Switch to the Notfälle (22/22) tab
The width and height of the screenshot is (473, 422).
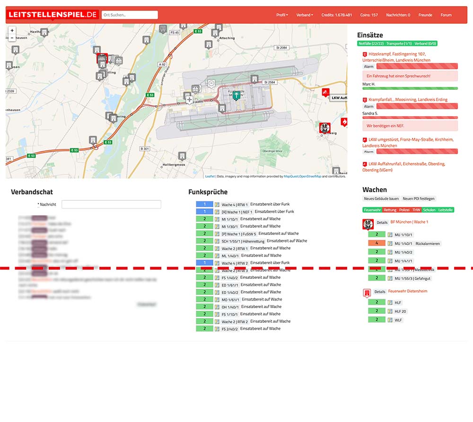pyautogui.click(x=371, y=43)
